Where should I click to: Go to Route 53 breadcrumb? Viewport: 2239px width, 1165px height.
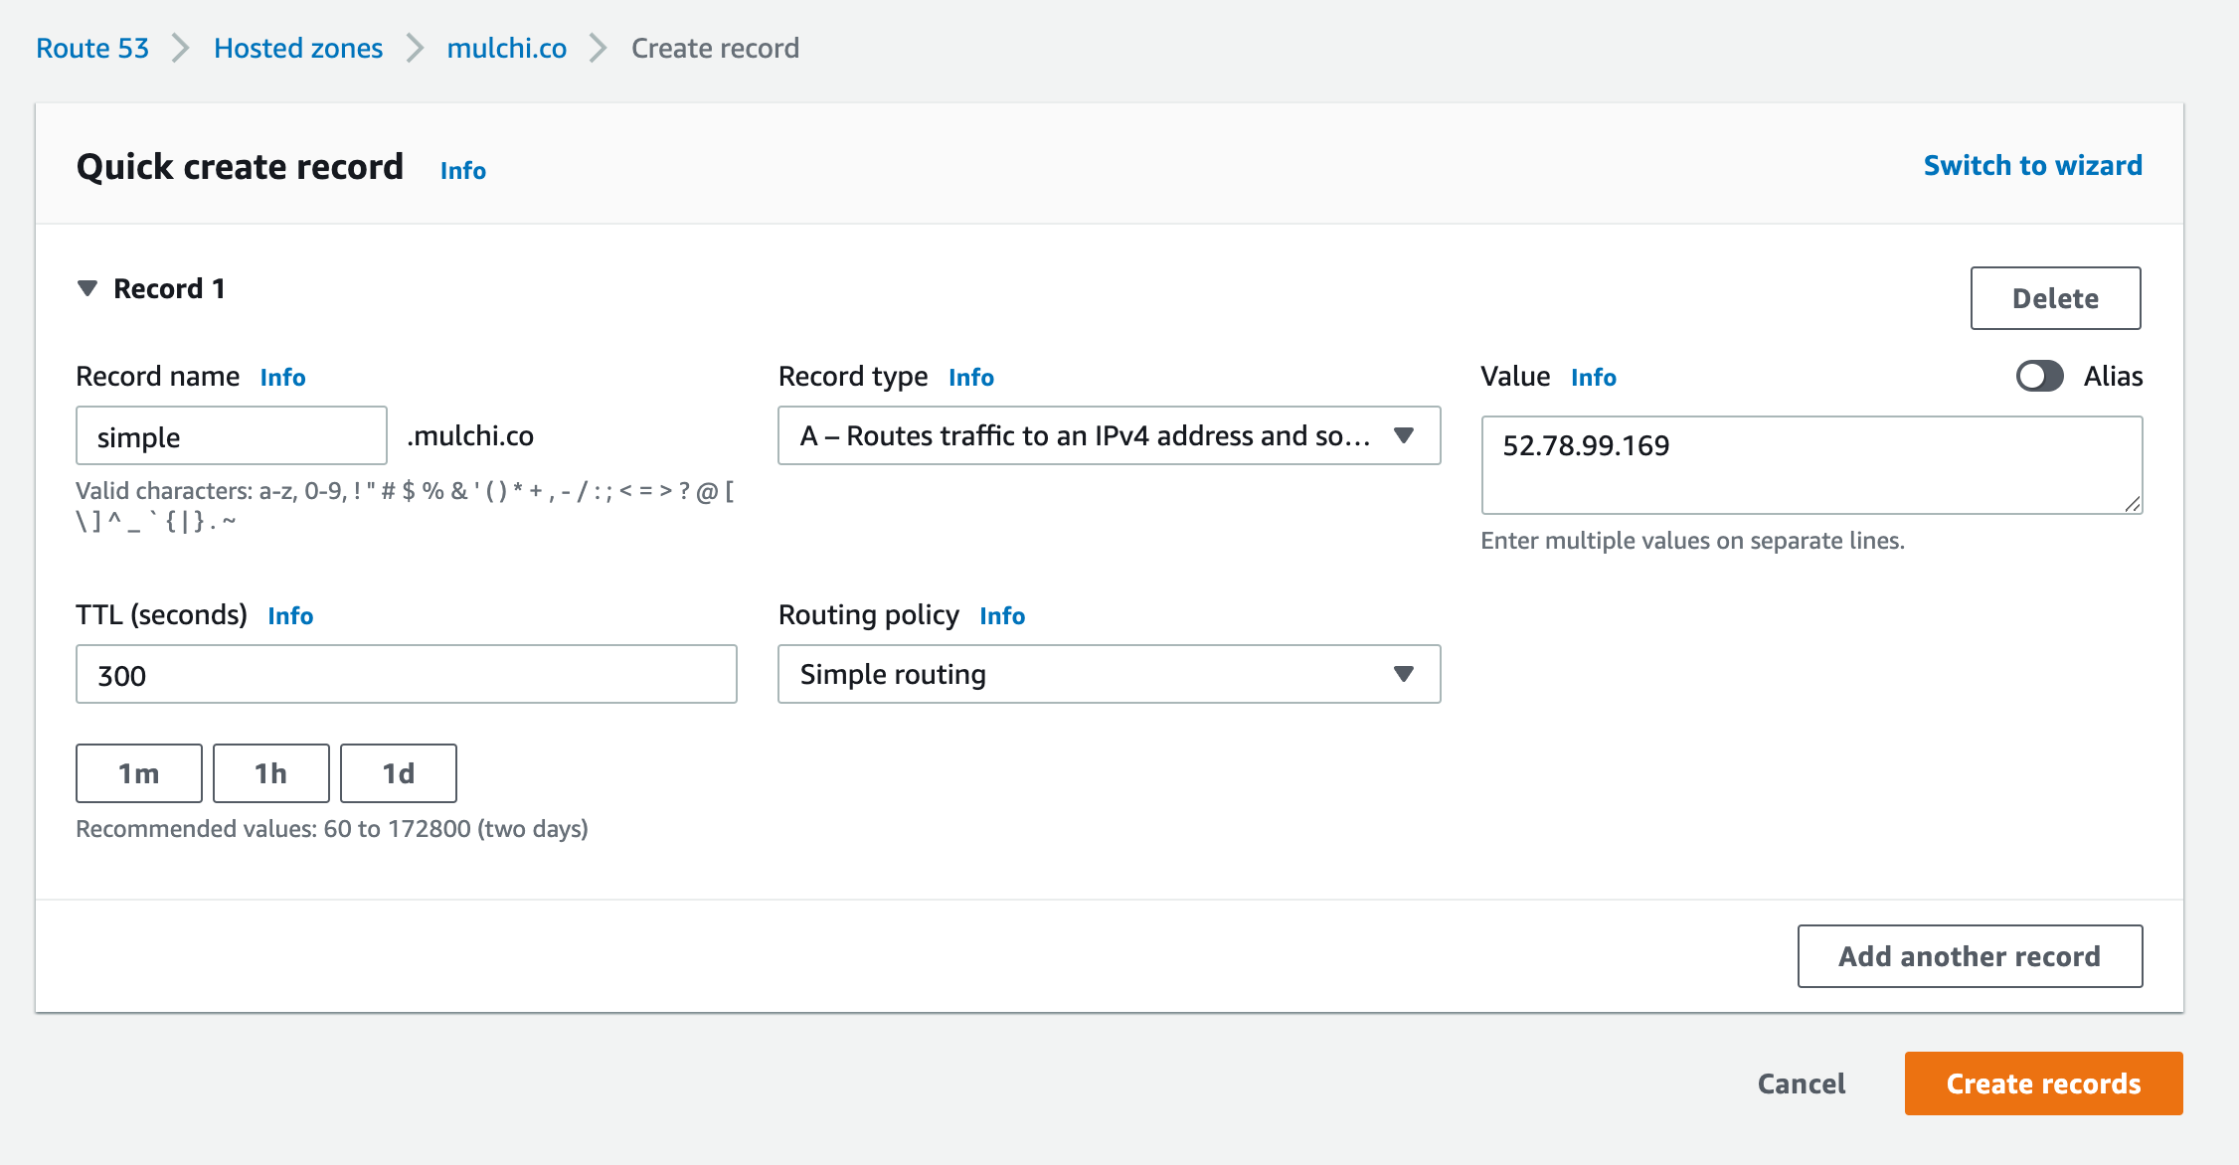(92, 48)
